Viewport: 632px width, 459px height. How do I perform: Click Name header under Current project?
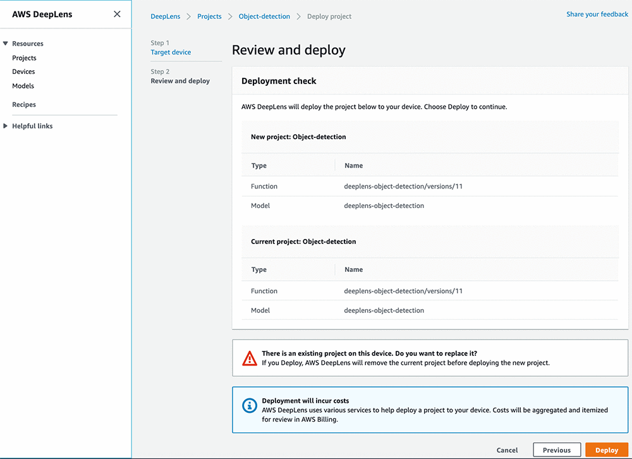pos(353,269)
